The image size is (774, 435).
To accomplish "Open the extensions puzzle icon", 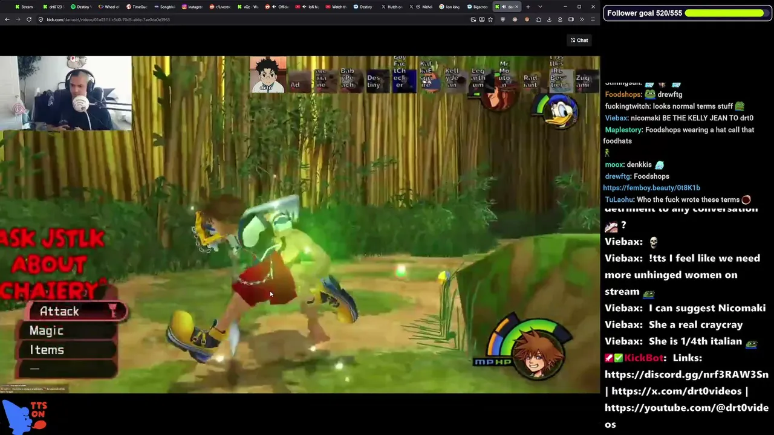I will point(538,19).
